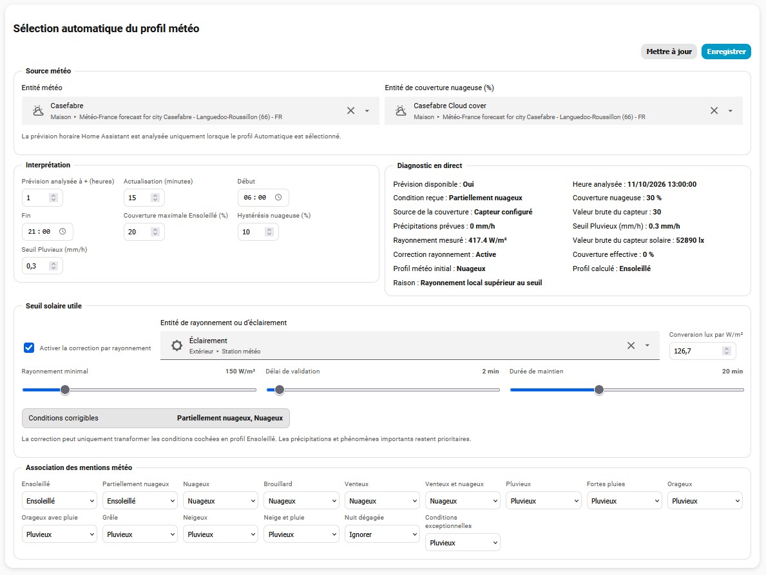Open the Conditions exceptionnelles profile dropdown
This screenshot has width=766, height=575.
463,543
